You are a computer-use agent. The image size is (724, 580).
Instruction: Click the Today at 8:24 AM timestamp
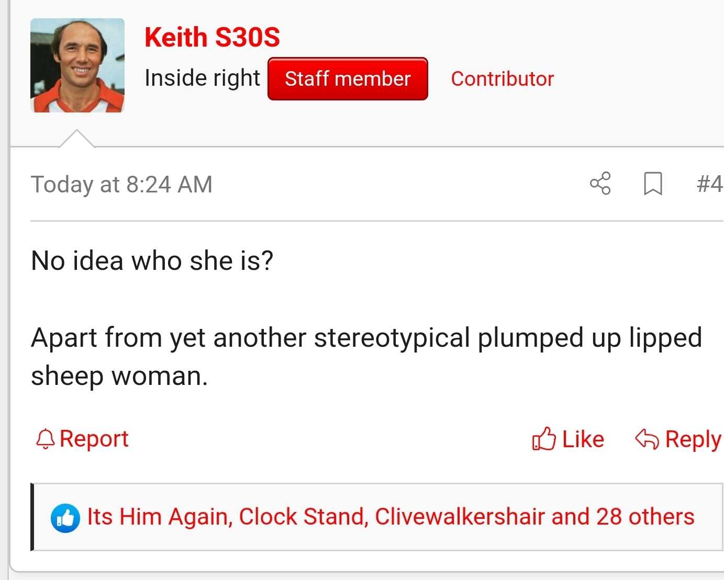(x=121, y=185)
